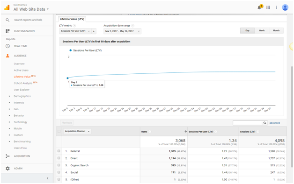Click the Customization dashboard icon
The height and width of the screenshot is (184, 294).
7,31
